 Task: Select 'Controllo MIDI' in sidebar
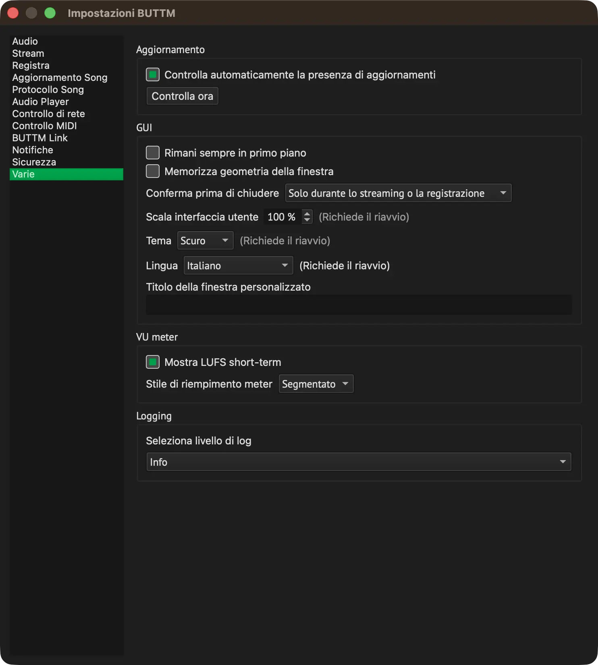tap(66, 126)
